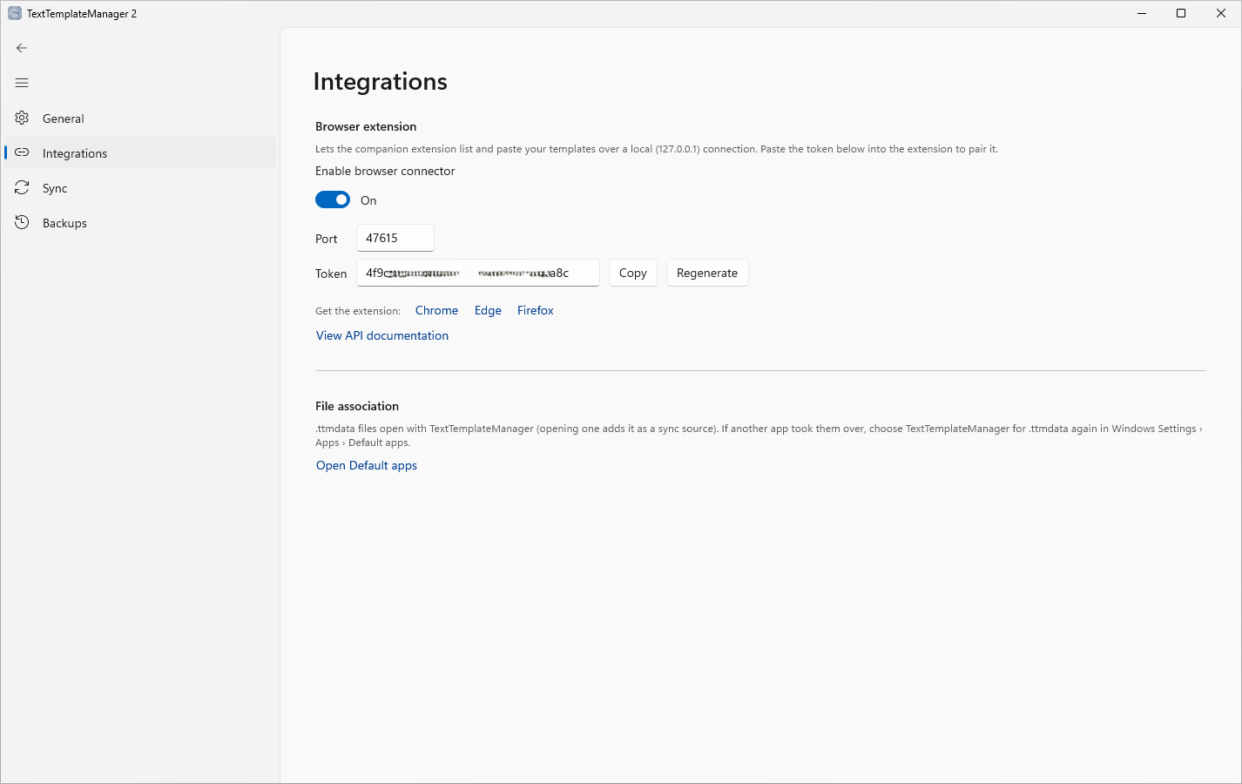The image size is (1242, 784).
Task: Click the Browser extension section title
Action: [366, 126]
